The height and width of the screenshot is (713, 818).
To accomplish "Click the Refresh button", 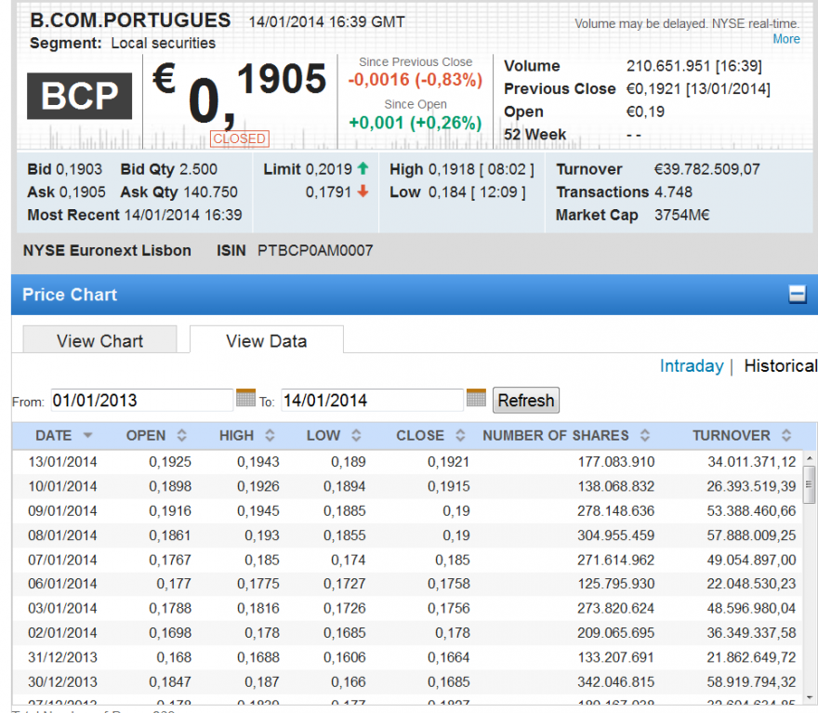I will tap(526, 400).
